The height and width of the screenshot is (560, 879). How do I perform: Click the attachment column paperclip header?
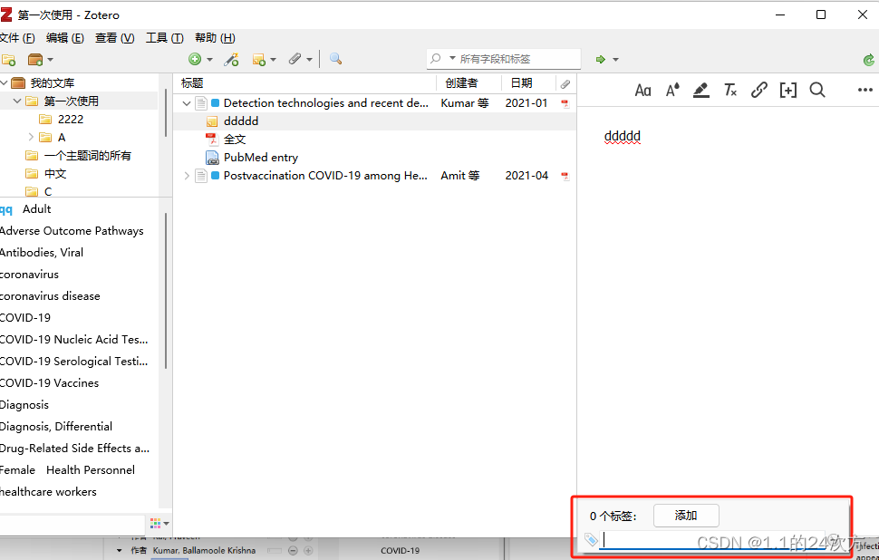click(x=565, y=83)
